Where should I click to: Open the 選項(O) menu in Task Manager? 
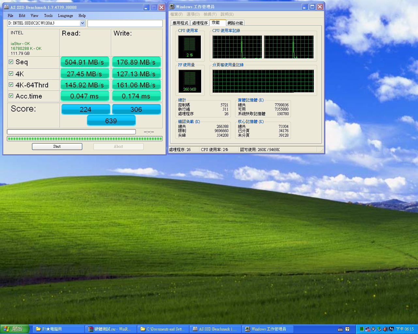193,14
